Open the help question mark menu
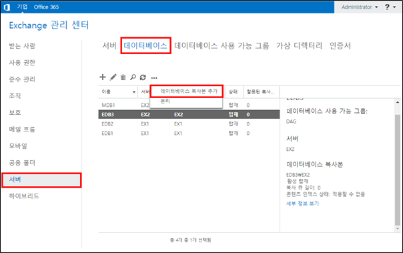The width and height of the screenshot is (403, 253). [390, 7]
